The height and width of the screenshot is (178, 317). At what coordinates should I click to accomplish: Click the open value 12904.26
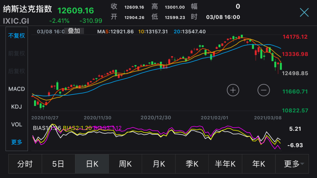(x=134, y=18)
